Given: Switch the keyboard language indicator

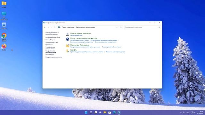Looking at the screenshot, I should [188, 112].
